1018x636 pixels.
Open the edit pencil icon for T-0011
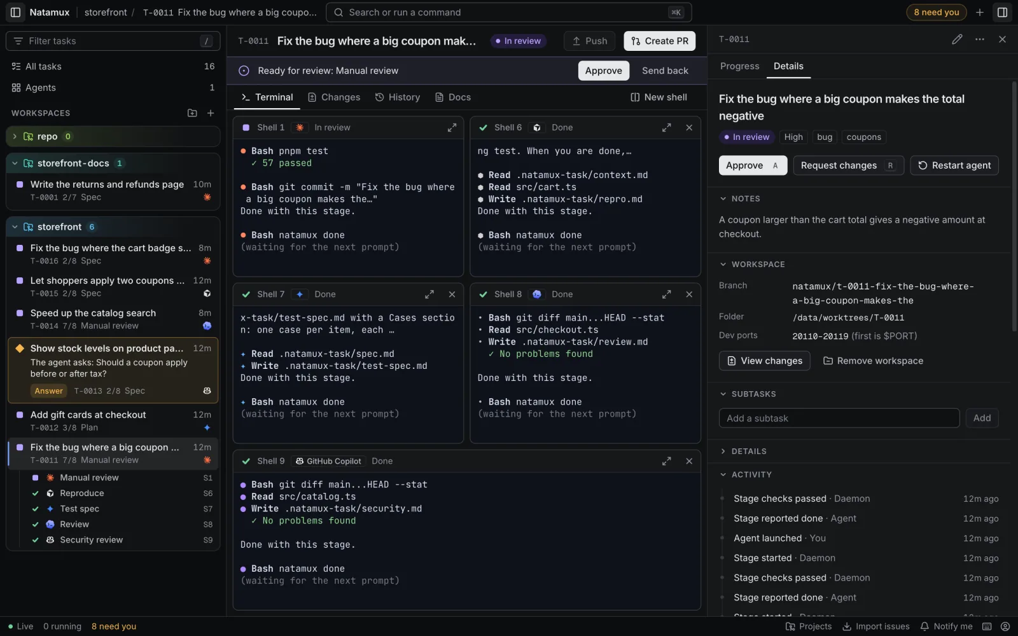pyautogui.click(x=957, y=39)
